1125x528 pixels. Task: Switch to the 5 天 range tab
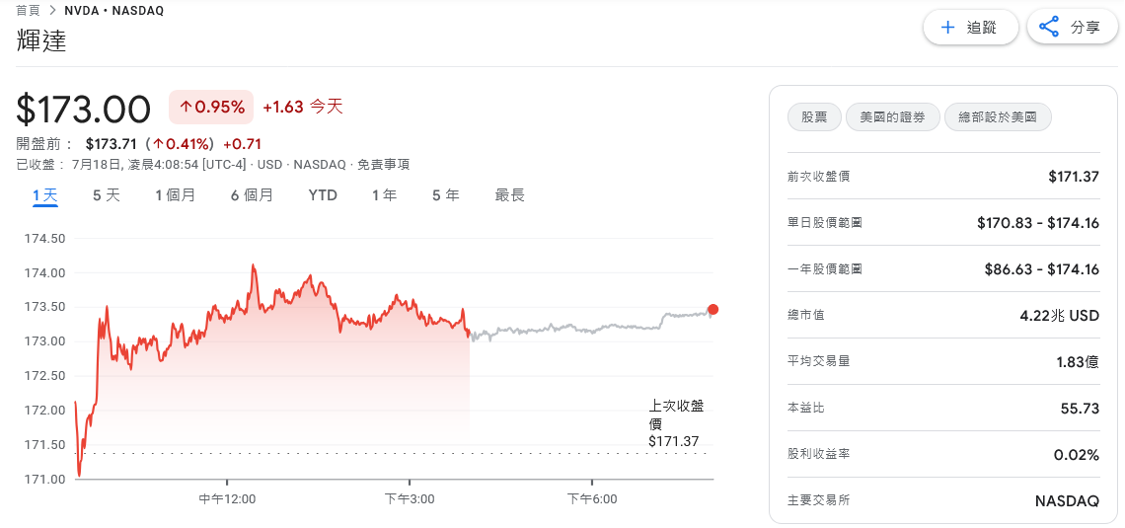(x=107, y=195)
